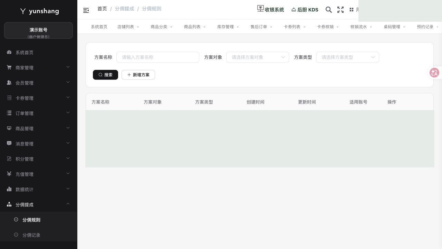Close the 卡券核销 tab

pos(338,27)
